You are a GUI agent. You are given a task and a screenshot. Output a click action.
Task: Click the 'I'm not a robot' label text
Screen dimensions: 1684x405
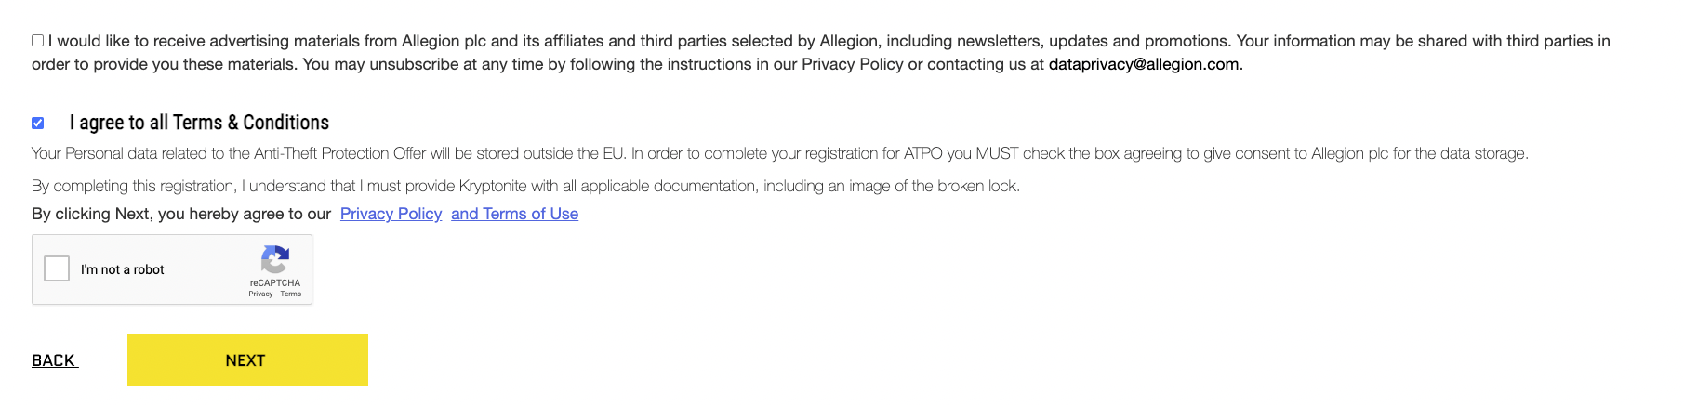pos(122,269)
